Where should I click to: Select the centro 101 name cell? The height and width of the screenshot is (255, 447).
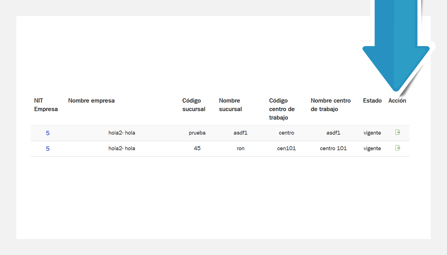(333, 149)
